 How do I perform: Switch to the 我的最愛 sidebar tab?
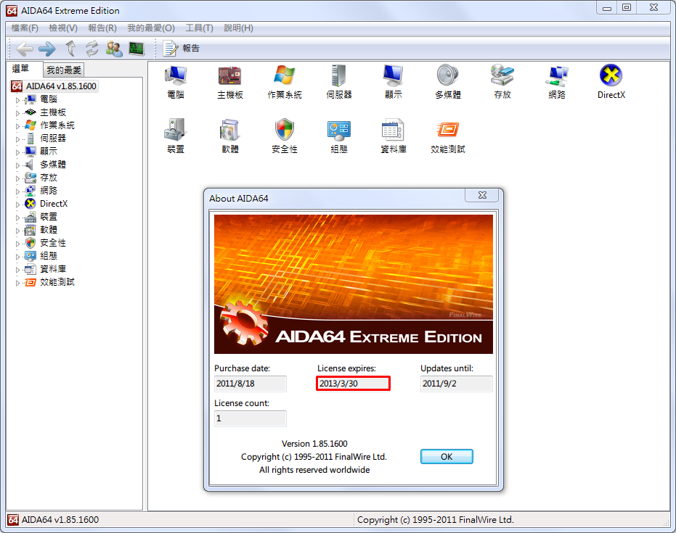64,70
